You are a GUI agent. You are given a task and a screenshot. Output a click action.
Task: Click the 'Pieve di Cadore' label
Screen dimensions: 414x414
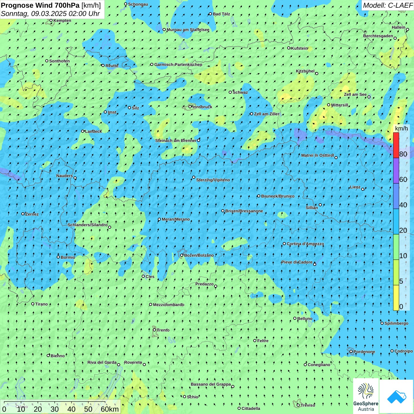click(297, 262)
